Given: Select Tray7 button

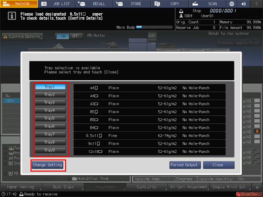Looking at the screenshot, I should pyautogui.click(x=50, y=135).
